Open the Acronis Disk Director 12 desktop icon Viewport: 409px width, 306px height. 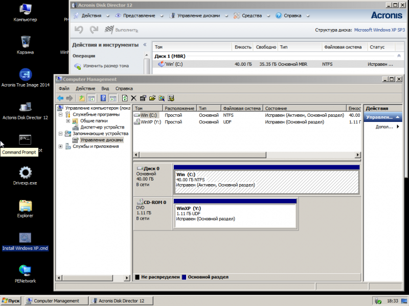(25, 111)
